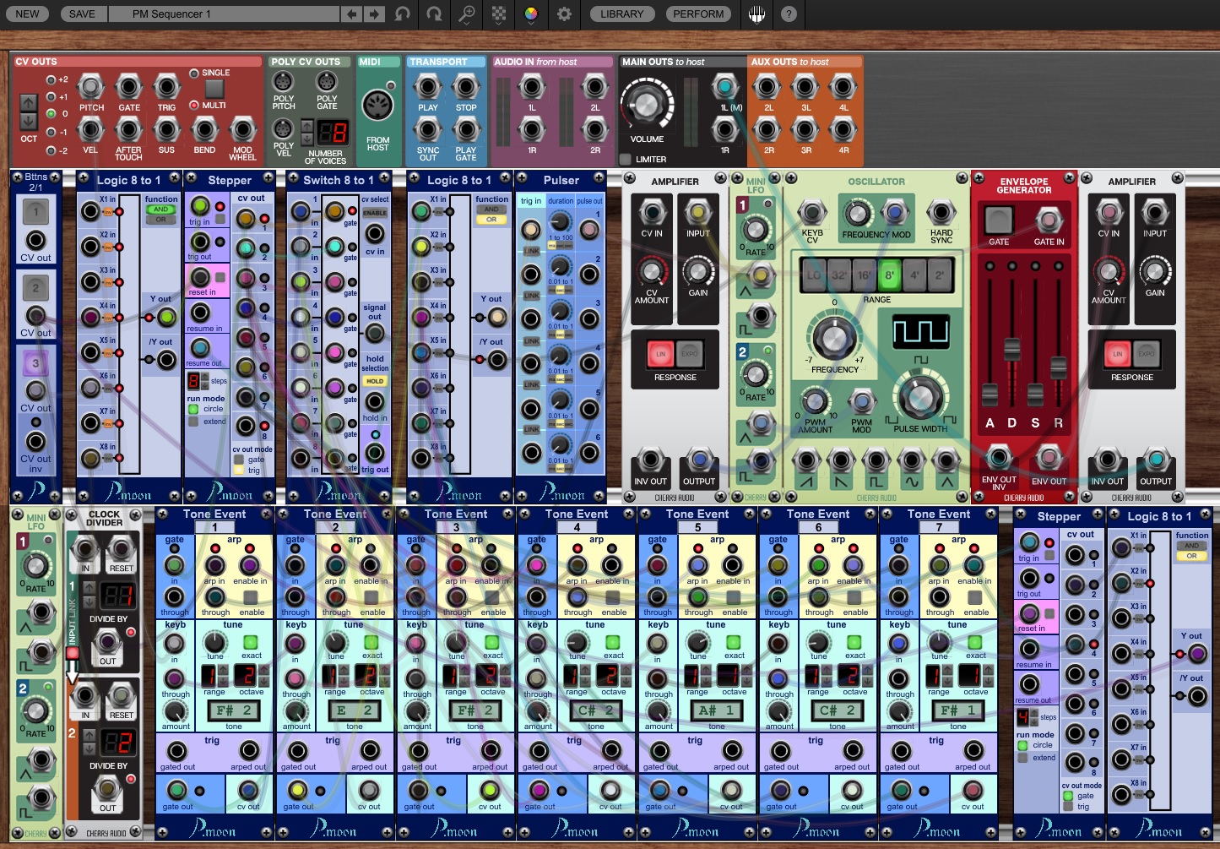Toggle HOLD selection on Switch 8 to 1

(374, 382)
